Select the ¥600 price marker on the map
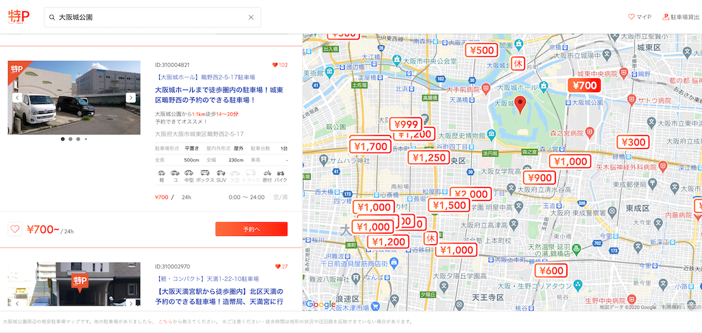702x333 pixels. (551, 271)
